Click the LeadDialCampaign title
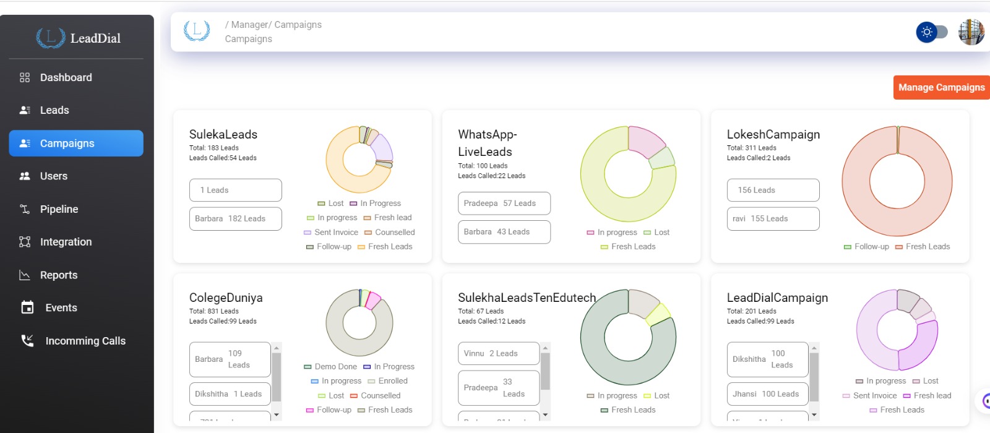The image size is (990, 433). click(777, 298)
